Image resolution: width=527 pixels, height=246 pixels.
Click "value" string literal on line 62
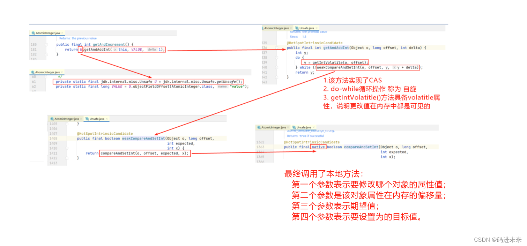237,87
